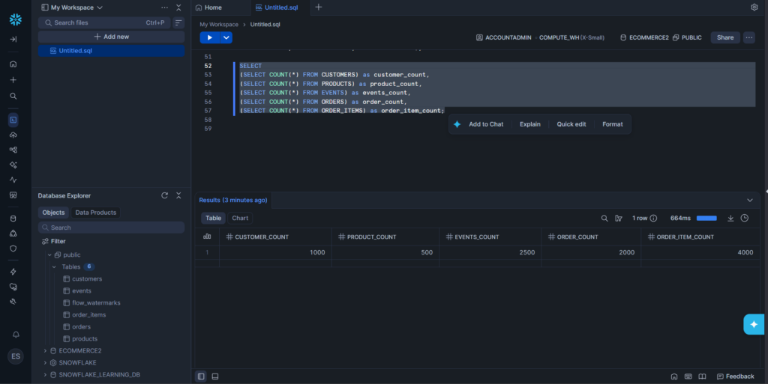Open the Compute lightning icon in sidebar
This screenshot has width=768, height=384.
coord(13,272)
